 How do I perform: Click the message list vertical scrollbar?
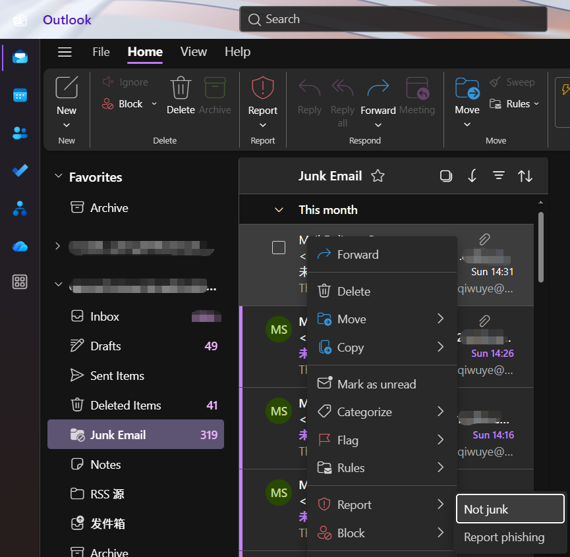pos(541,246)
